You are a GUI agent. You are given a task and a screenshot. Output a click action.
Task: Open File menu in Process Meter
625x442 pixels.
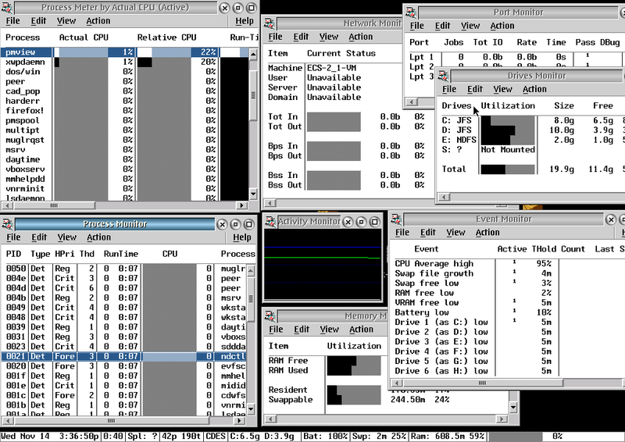tap(12, 21)
